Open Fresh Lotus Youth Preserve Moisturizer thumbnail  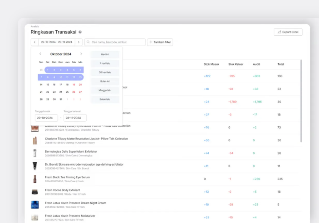click(x=35, y=218)
